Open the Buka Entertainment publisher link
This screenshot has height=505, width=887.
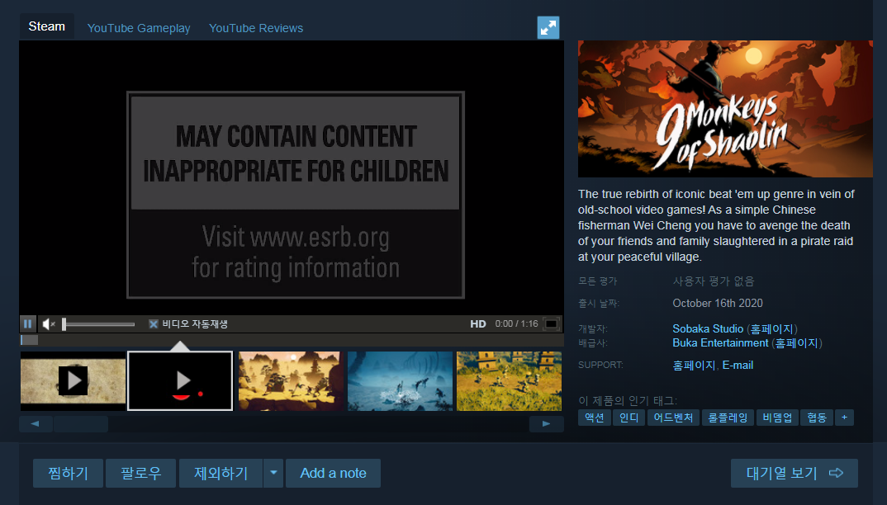(x=720, y=342)
